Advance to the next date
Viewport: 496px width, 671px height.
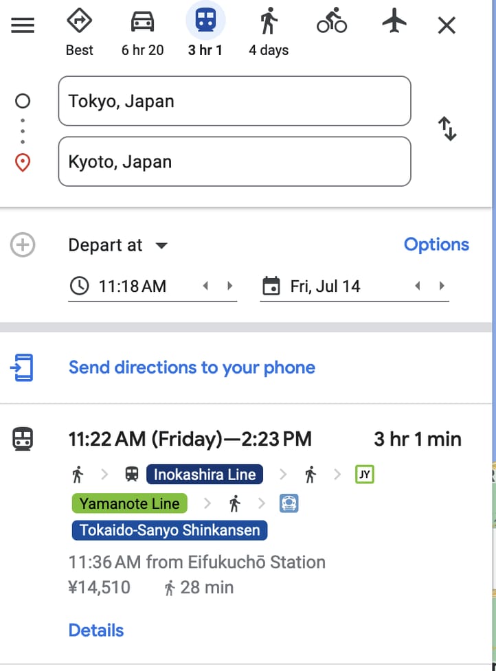(442, 286)
